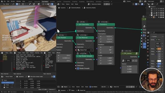Viewport: 165px width, 93px height.
Task: Collapse the Surface panel in material properties
Action: tap(152, 36)
